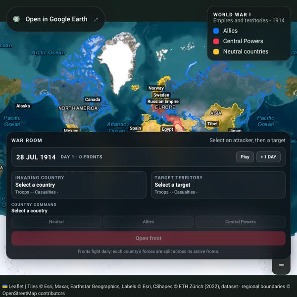Click the Open in Google Earth button
The width and height of the screenshot is (297, 297).
[x=55, y=19]
